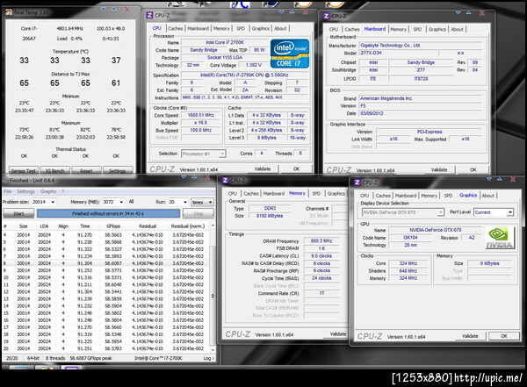Viewport: 527px width, 387px height.
Task: Click OK in CPU-Z CPU window
Action: click(x=296, y=169)
